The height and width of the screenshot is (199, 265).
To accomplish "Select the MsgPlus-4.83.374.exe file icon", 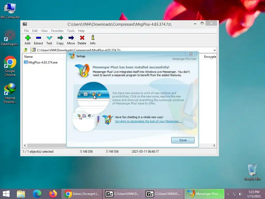I will [x=26, y=62].
